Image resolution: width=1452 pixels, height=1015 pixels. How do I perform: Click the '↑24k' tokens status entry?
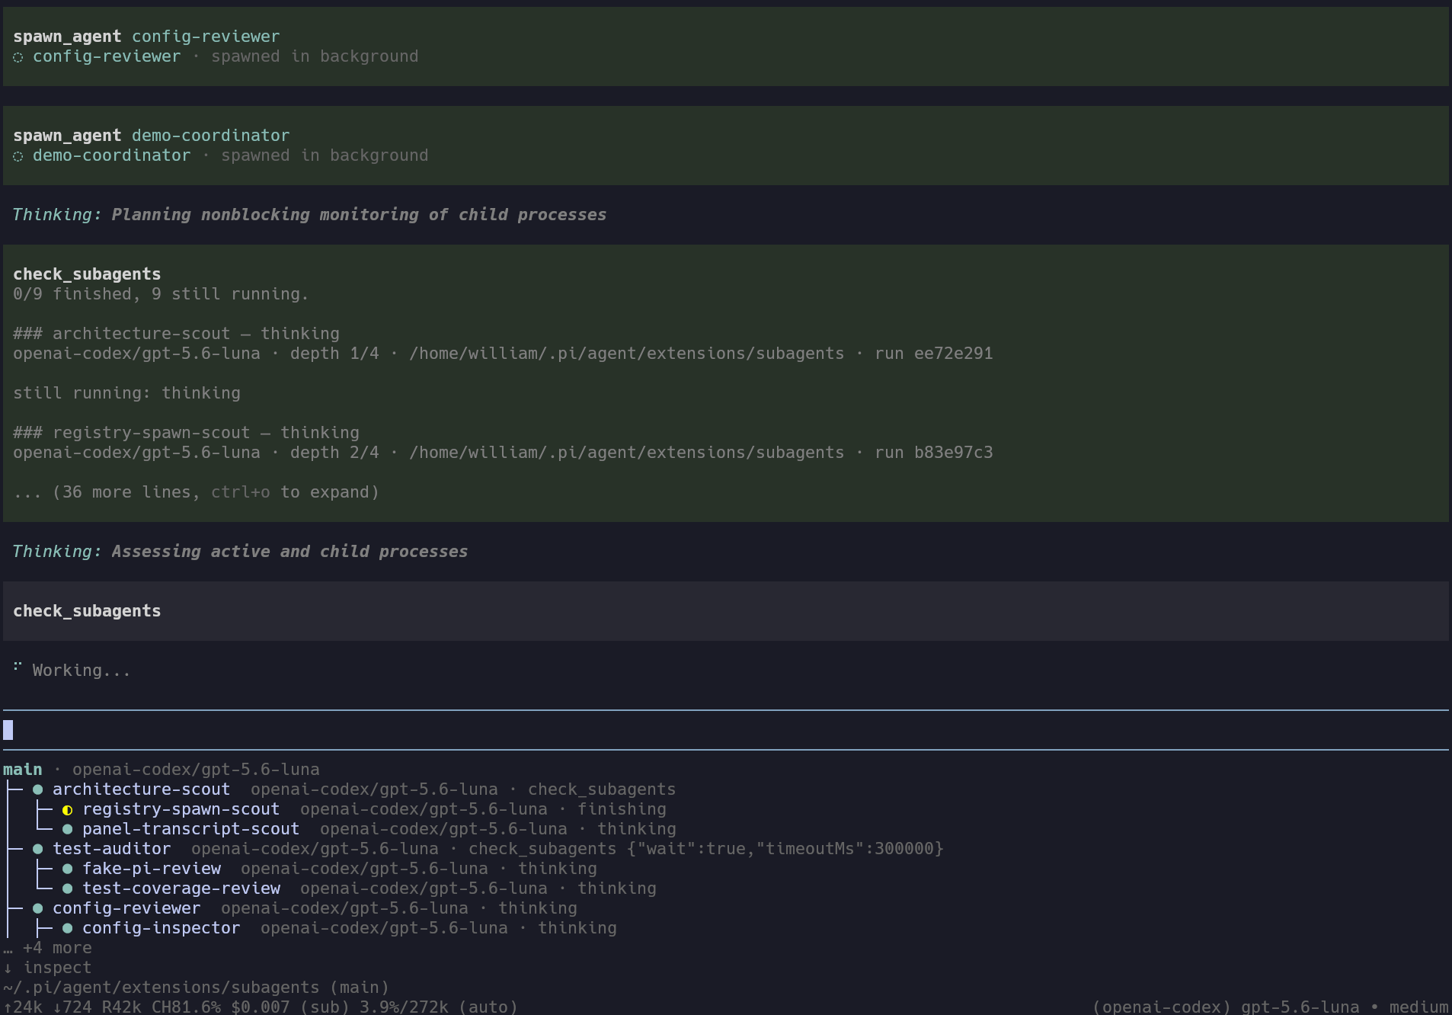pos(23,1007)
